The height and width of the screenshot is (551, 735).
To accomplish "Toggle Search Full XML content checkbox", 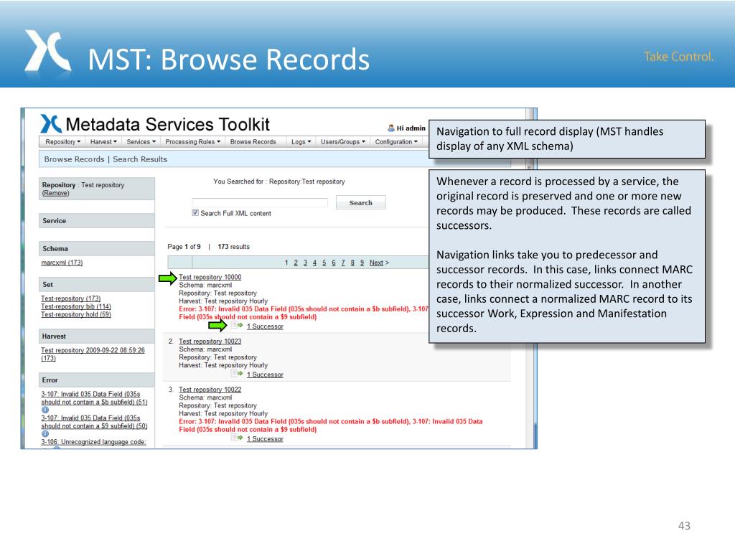I will [x=195, y=212].
